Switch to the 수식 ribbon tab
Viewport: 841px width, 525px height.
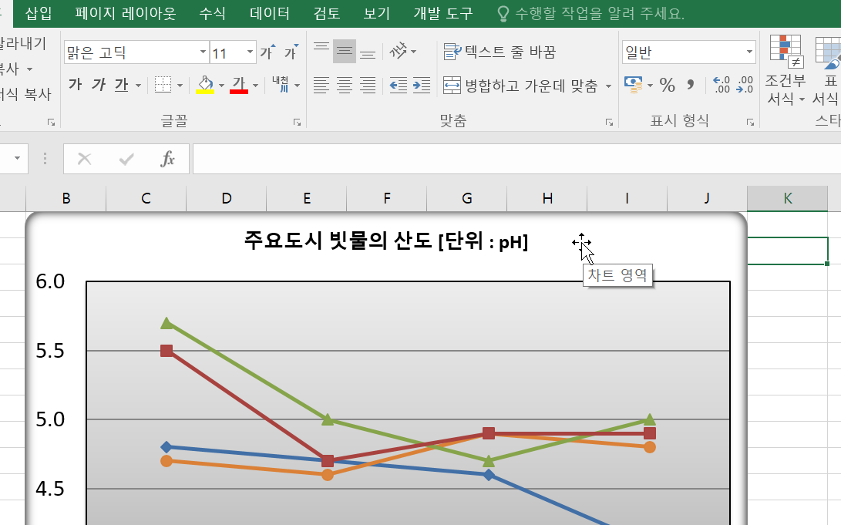[213, 14]
